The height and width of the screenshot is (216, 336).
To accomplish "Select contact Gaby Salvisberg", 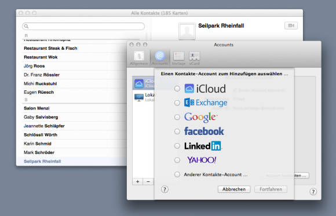I will [74, 117].
